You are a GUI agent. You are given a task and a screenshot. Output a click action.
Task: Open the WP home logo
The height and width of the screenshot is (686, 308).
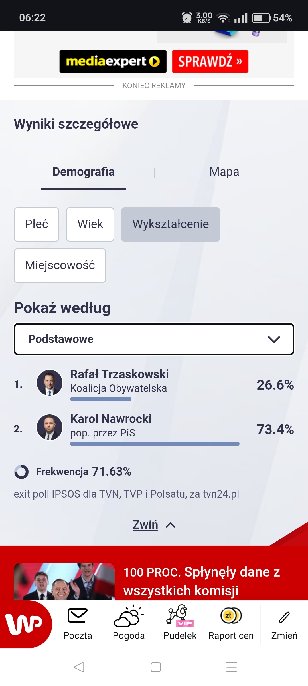click(x=24, y=624)
